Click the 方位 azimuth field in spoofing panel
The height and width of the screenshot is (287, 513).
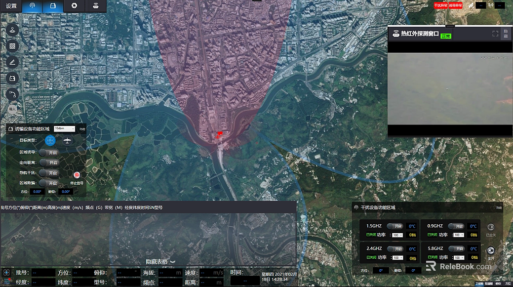37,191
